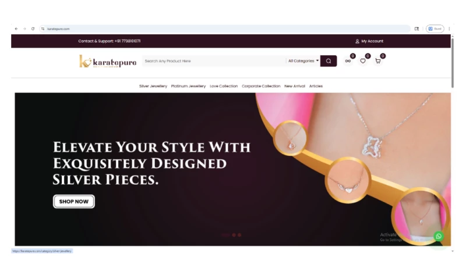Screen dimensions: 466x279
Task: Go back using browser back arrow
Action: (16, 28)
